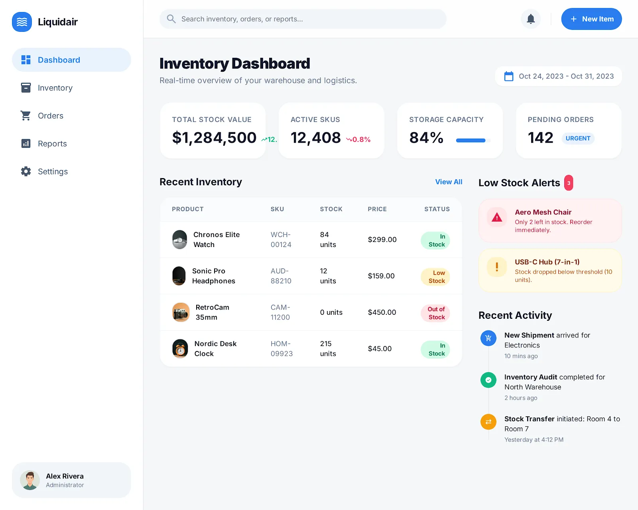This screenshot has height=510, width=638.
Task: Click the $159.00 price cell
Action: pyautogui.click(x=381, y=276)
